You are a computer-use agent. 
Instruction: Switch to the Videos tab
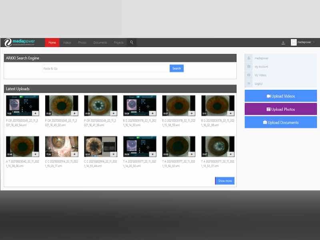coord(67,42)
